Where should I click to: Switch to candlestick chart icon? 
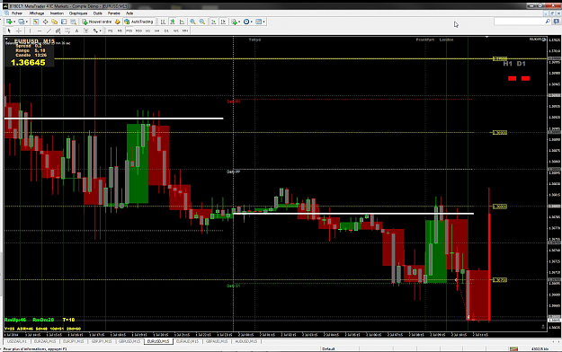tap(173, 22)
